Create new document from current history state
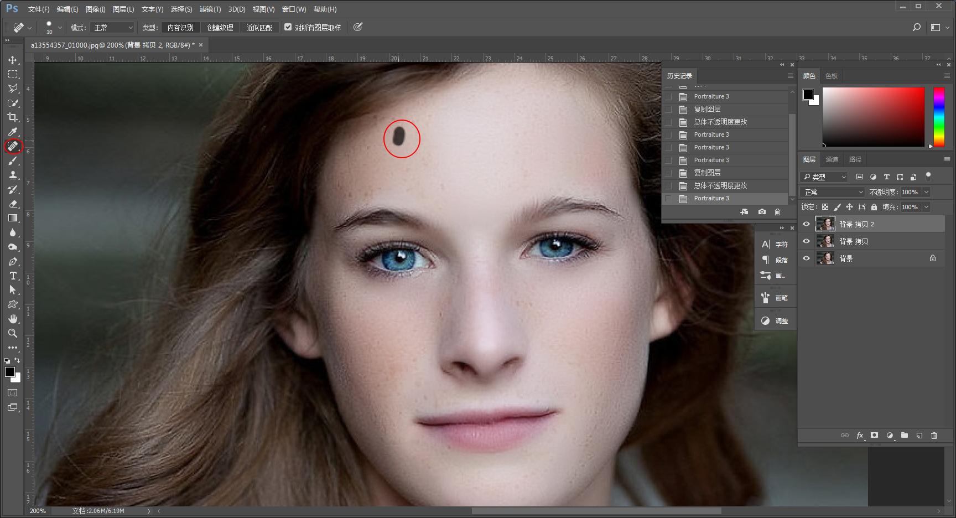This screenshot has height=518, width=956. [745, 212]
